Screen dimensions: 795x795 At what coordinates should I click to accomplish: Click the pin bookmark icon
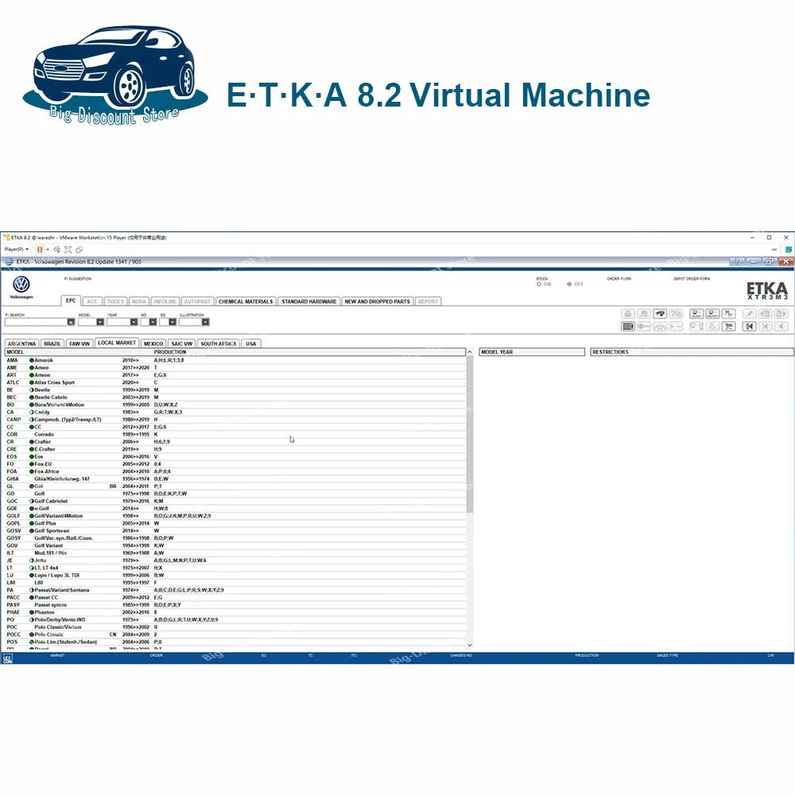pyautogui.click(x=749, y=312)
